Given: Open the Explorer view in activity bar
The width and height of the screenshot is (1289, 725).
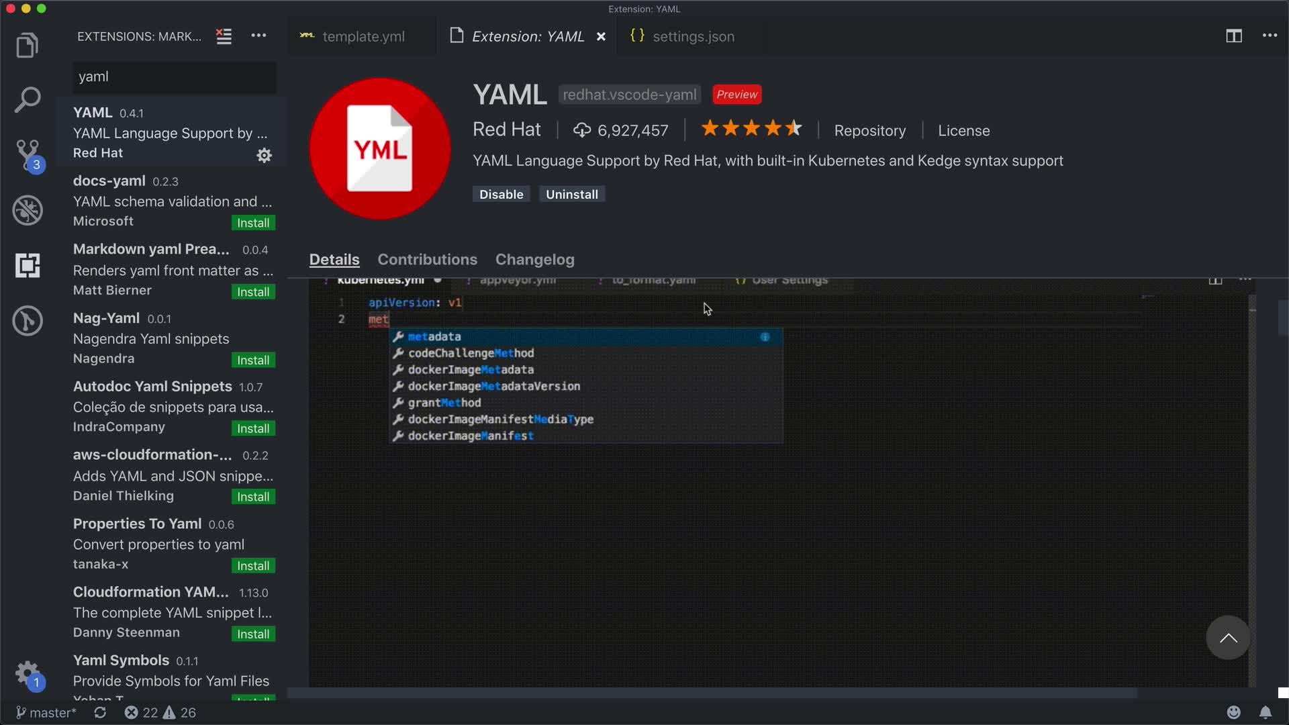Looking at the screenshot, I should [x=28, y=45].
